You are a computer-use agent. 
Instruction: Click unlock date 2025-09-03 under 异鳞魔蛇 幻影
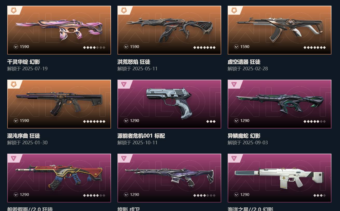pyautogui.click(x=255, y=142)
